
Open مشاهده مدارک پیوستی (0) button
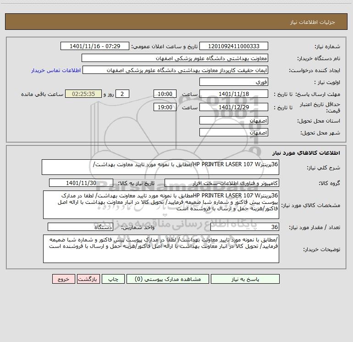168,279
